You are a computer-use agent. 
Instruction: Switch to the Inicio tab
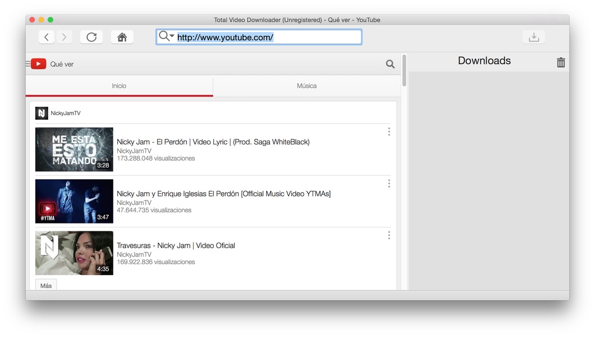click(119, 86)
